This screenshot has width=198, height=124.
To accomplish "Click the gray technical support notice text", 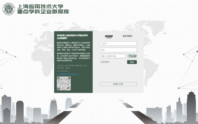I will (73, 67).
